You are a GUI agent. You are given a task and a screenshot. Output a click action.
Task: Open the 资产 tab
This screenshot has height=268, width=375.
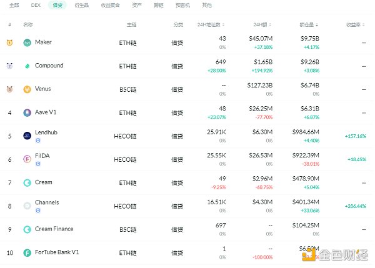coord(137,5)
